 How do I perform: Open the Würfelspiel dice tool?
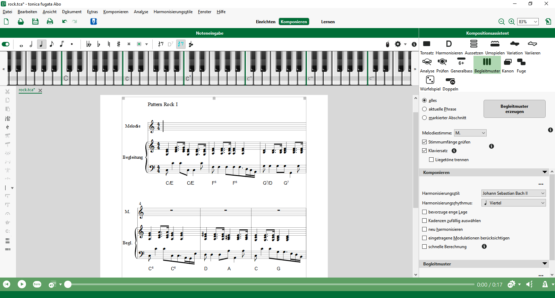[430, 80]
